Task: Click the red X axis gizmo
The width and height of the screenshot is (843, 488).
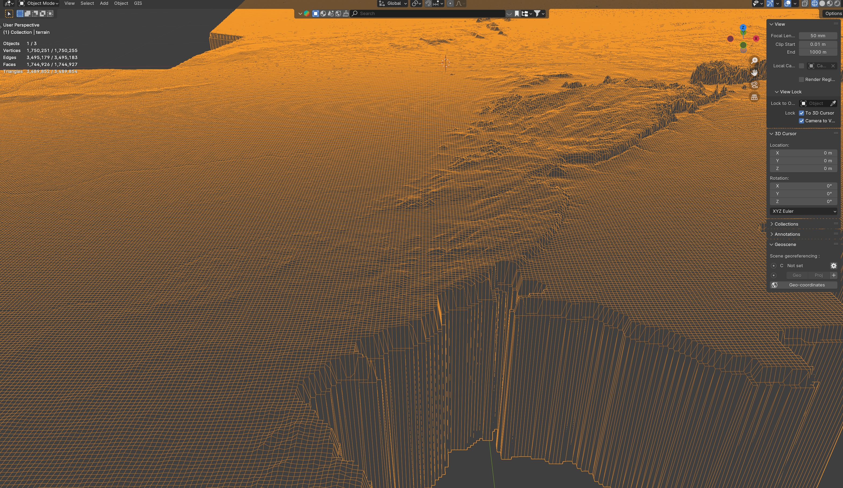Action: pos(756,38)
